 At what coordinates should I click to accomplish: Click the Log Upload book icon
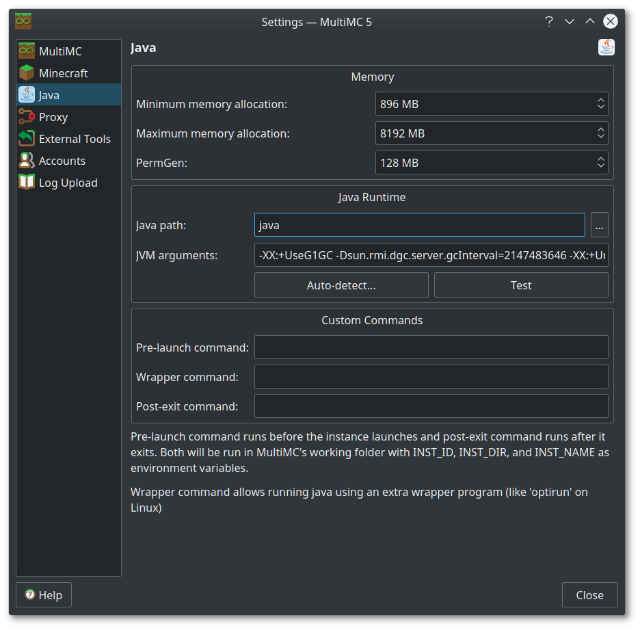[x=27, y=183]
